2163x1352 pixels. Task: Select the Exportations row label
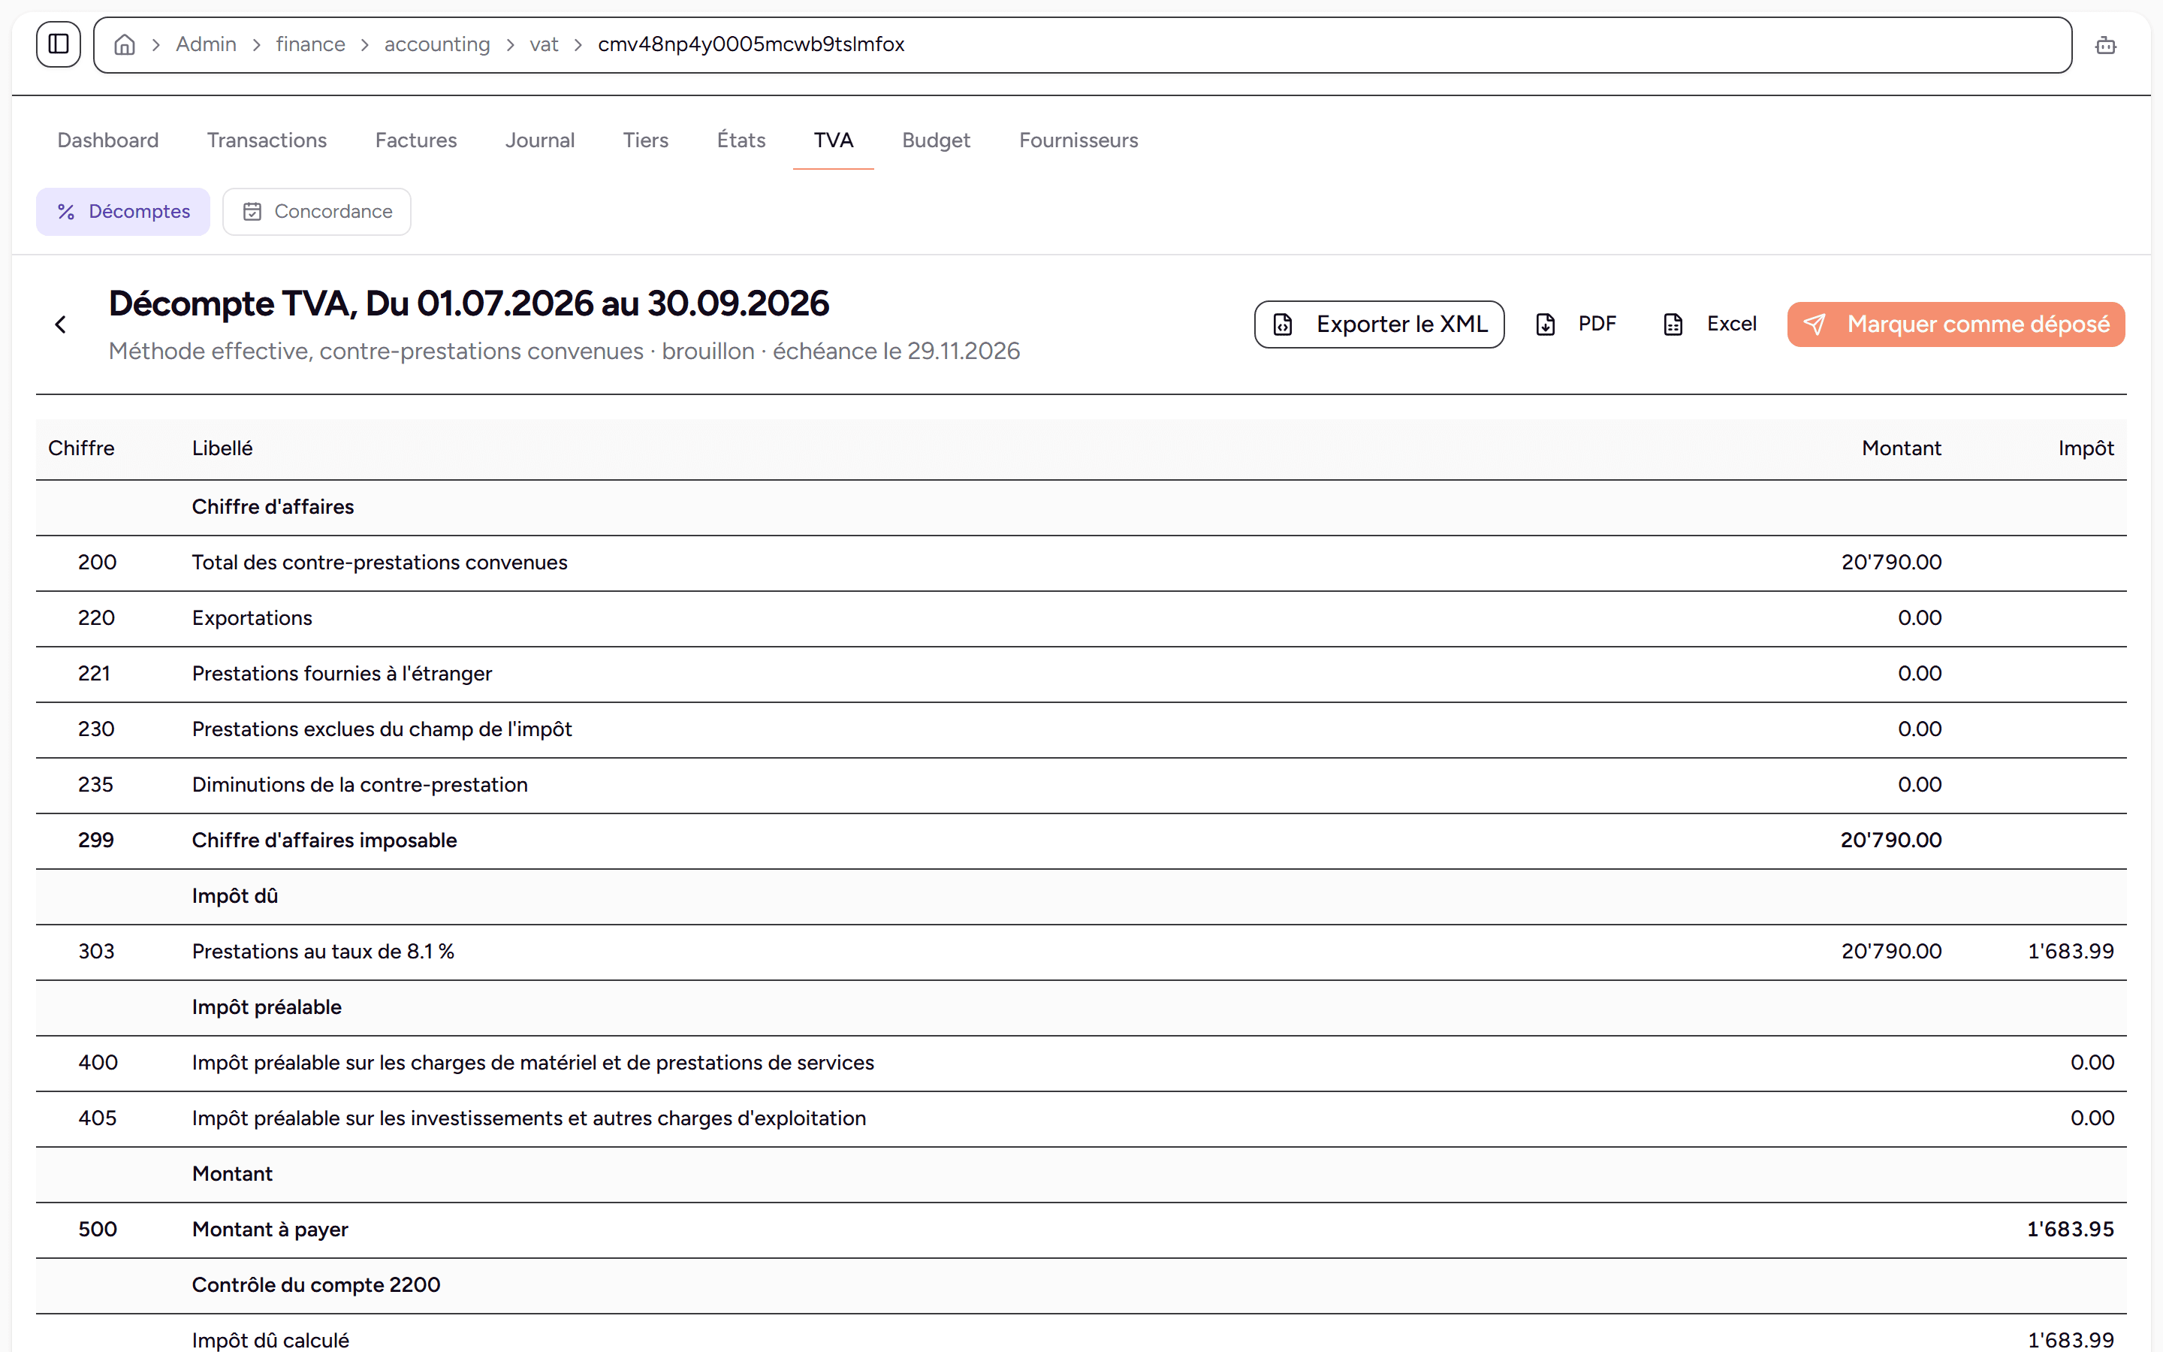tap(252, 619)
